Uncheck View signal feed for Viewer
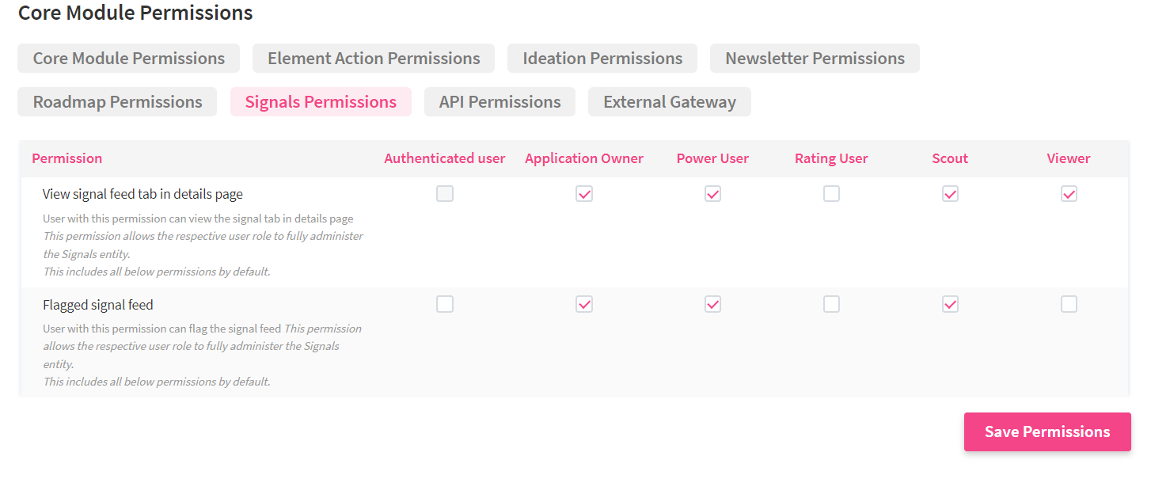 [1069, 194]
